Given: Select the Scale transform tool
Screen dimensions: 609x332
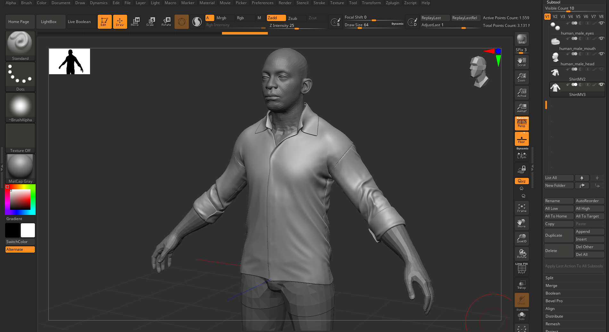Looking at the screenshot, I should (x=150, y=21).
